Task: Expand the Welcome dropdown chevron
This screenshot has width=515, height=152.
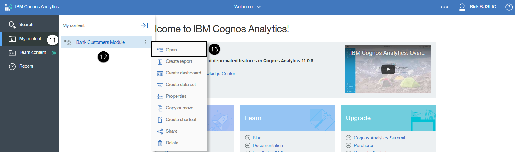Action: (259, 7)
